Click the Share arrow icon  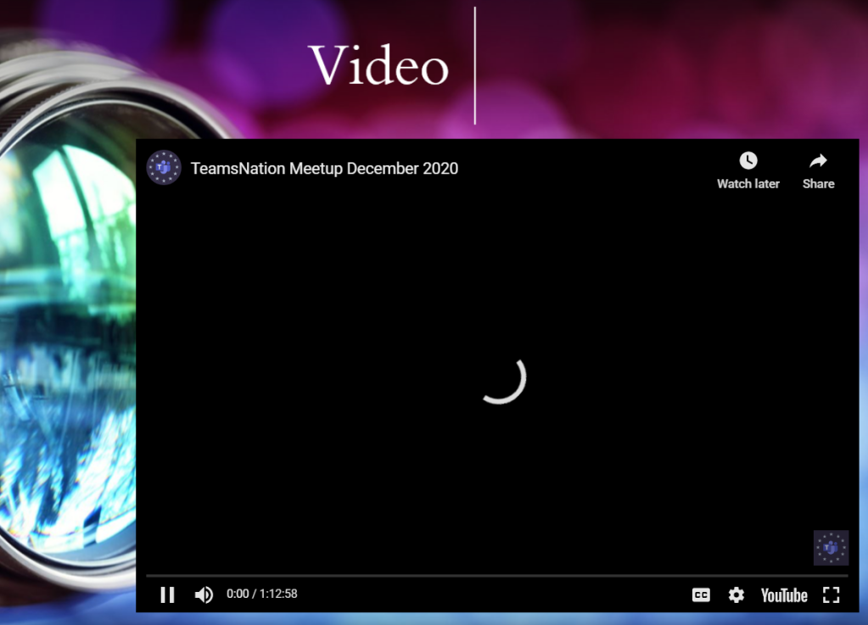click(818, 160)
